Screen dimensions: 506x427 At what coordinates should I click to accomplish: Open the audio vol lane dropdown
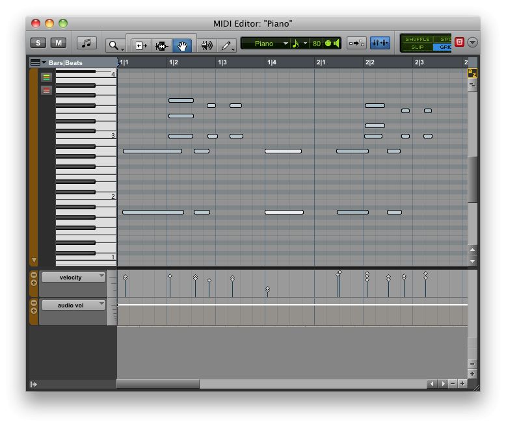(72, 305)
